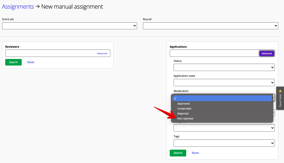
Task: Open the Application state dropdown
Action: pos(224,83)
